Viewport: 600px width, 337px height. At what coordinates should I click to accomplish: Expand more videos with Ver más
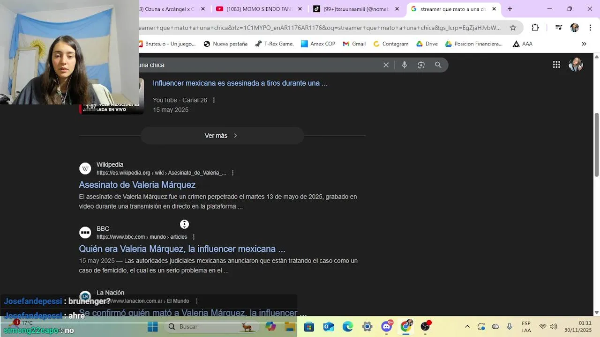pos(222,136)
